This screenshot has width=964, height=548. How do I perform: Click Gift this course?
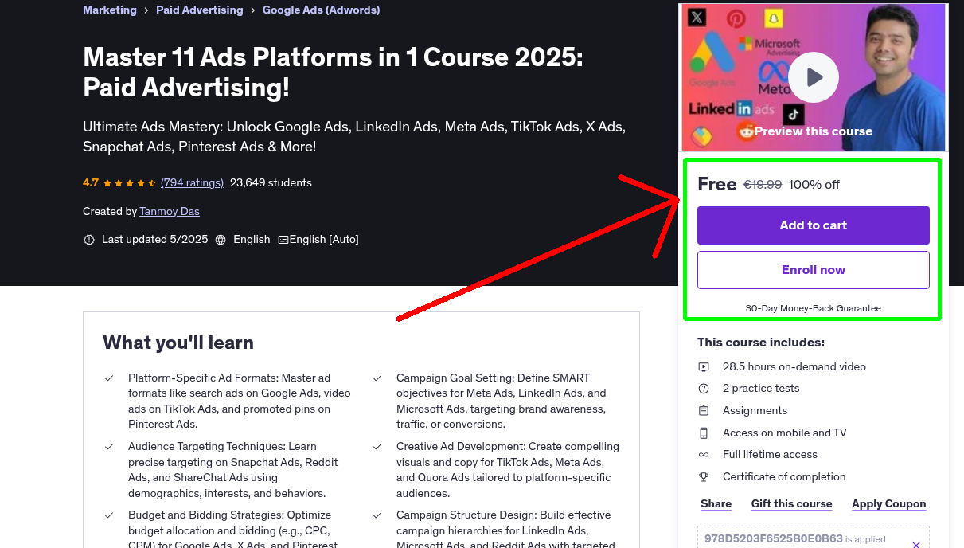point(792,503)
